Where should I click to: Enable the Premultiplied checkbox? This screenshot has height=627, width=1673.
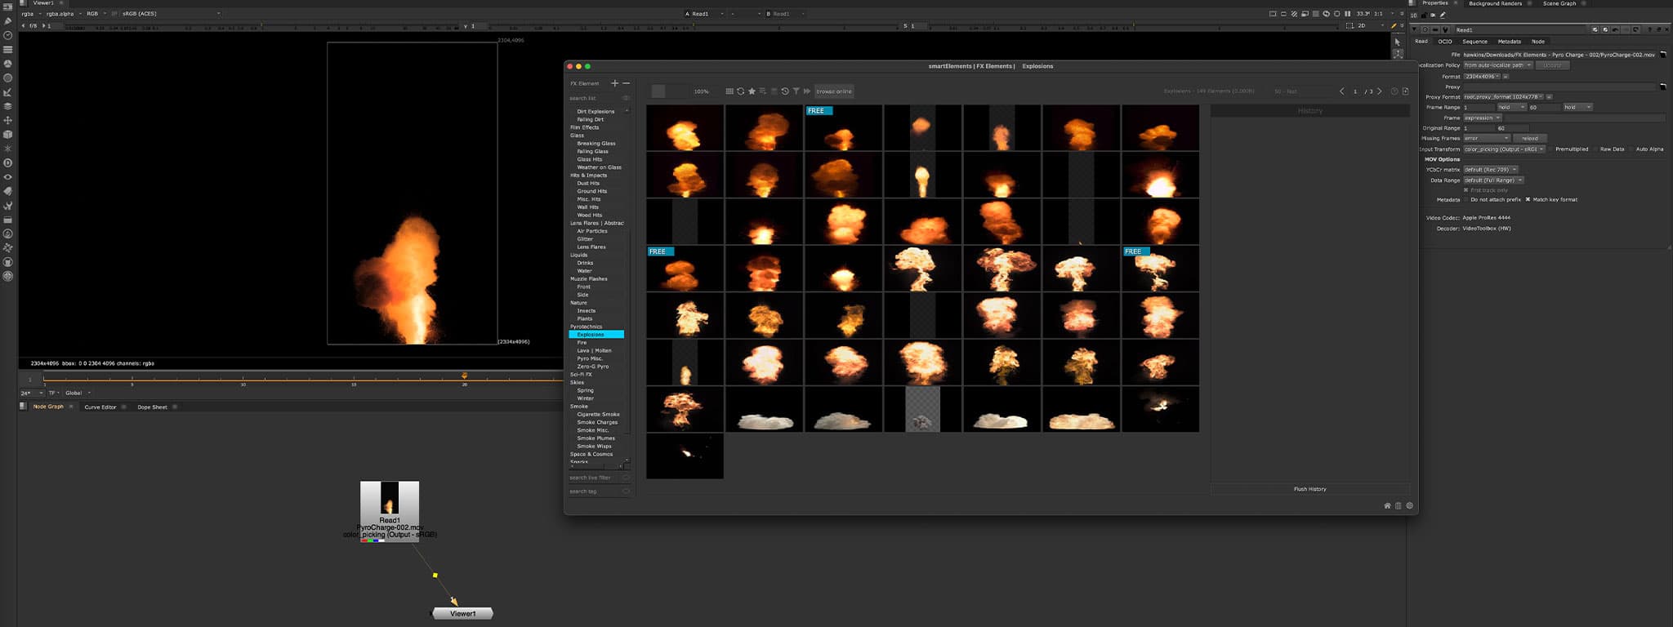(x=1550, y=149)
